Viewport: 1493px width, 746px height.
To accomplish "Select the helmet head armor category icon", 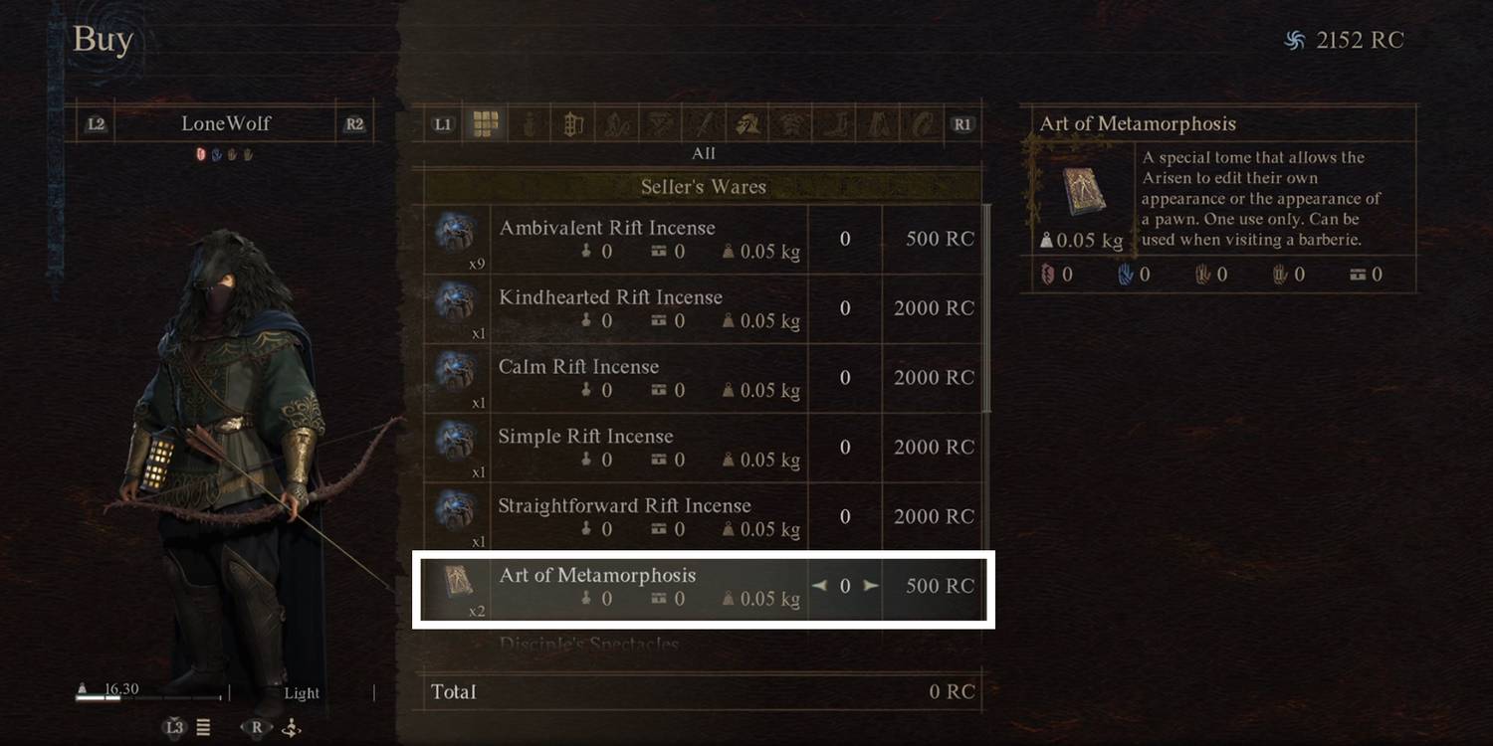I will pyautogui.click(x=747, y=124).
